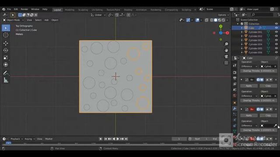Open the Output properties tab
The image size is (280, 157).
(x=234, y=78)
